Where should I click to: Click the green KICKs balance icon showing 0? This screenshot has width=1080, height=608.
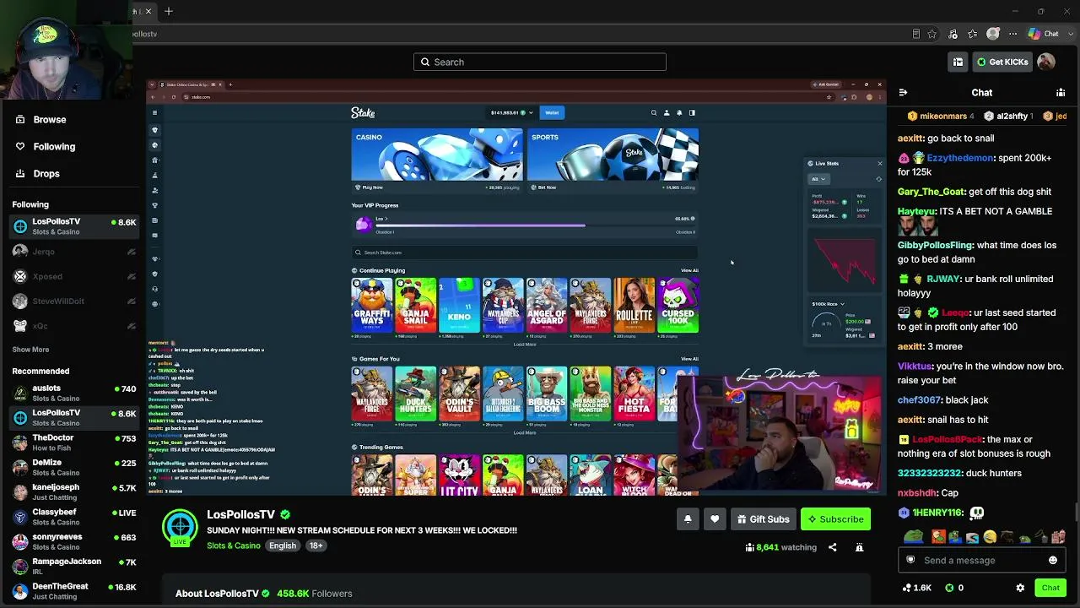coord(954,588)
